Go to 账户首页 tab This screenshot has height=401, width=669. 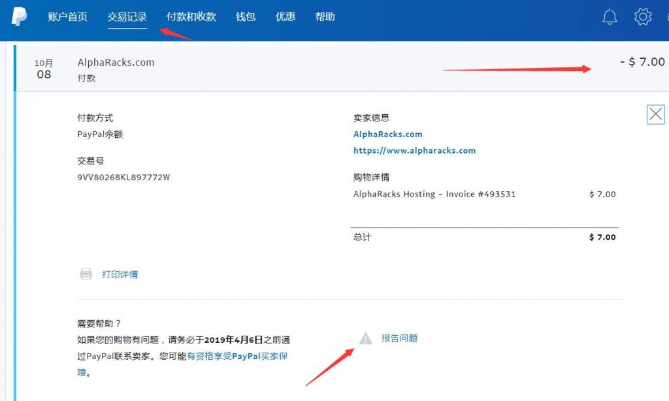[67, 16]
